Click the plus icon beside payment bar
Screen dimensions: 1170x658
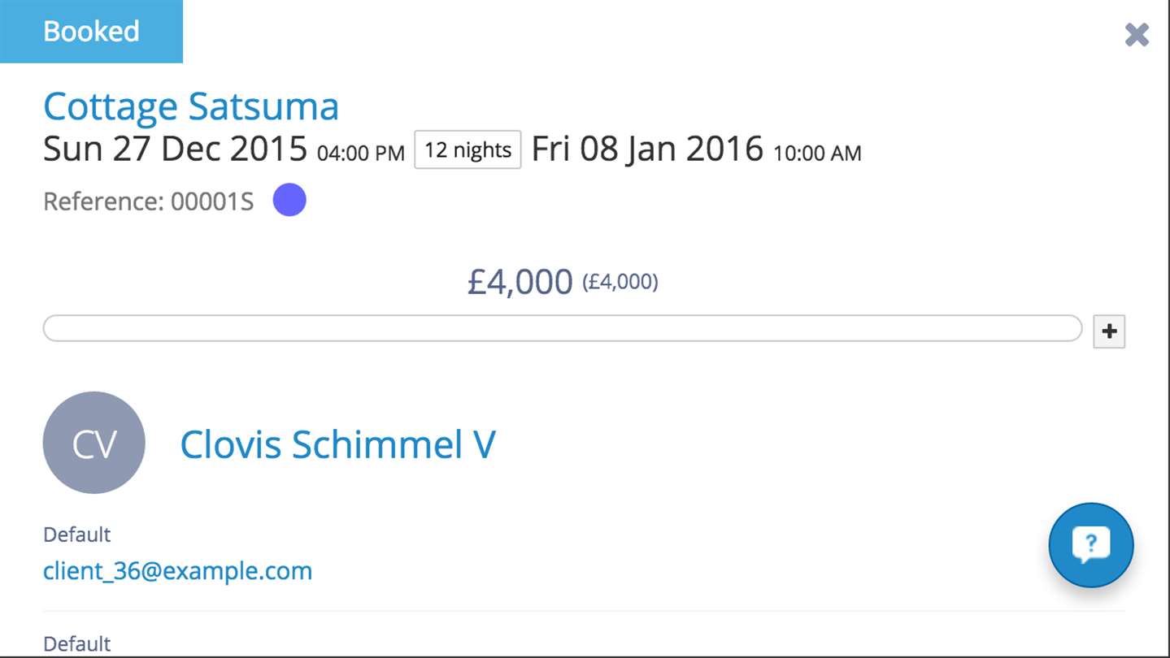(x=1109, y=331)
